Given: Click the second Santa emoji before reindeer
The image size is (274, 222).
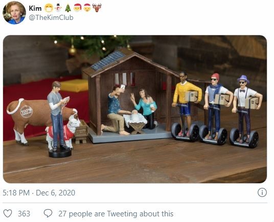Looking at the screenshot, I should tap(87, 8).
